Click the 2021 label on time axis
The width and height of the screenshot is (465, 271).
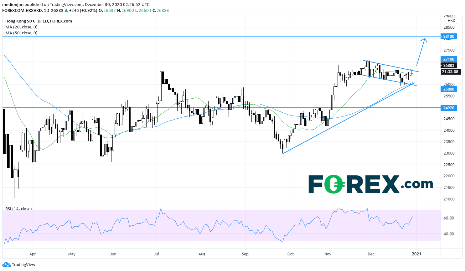(x=416, y=254)
